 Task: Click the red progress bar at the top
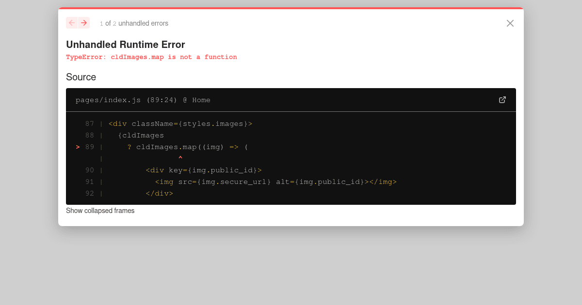(x=291, y=8)
